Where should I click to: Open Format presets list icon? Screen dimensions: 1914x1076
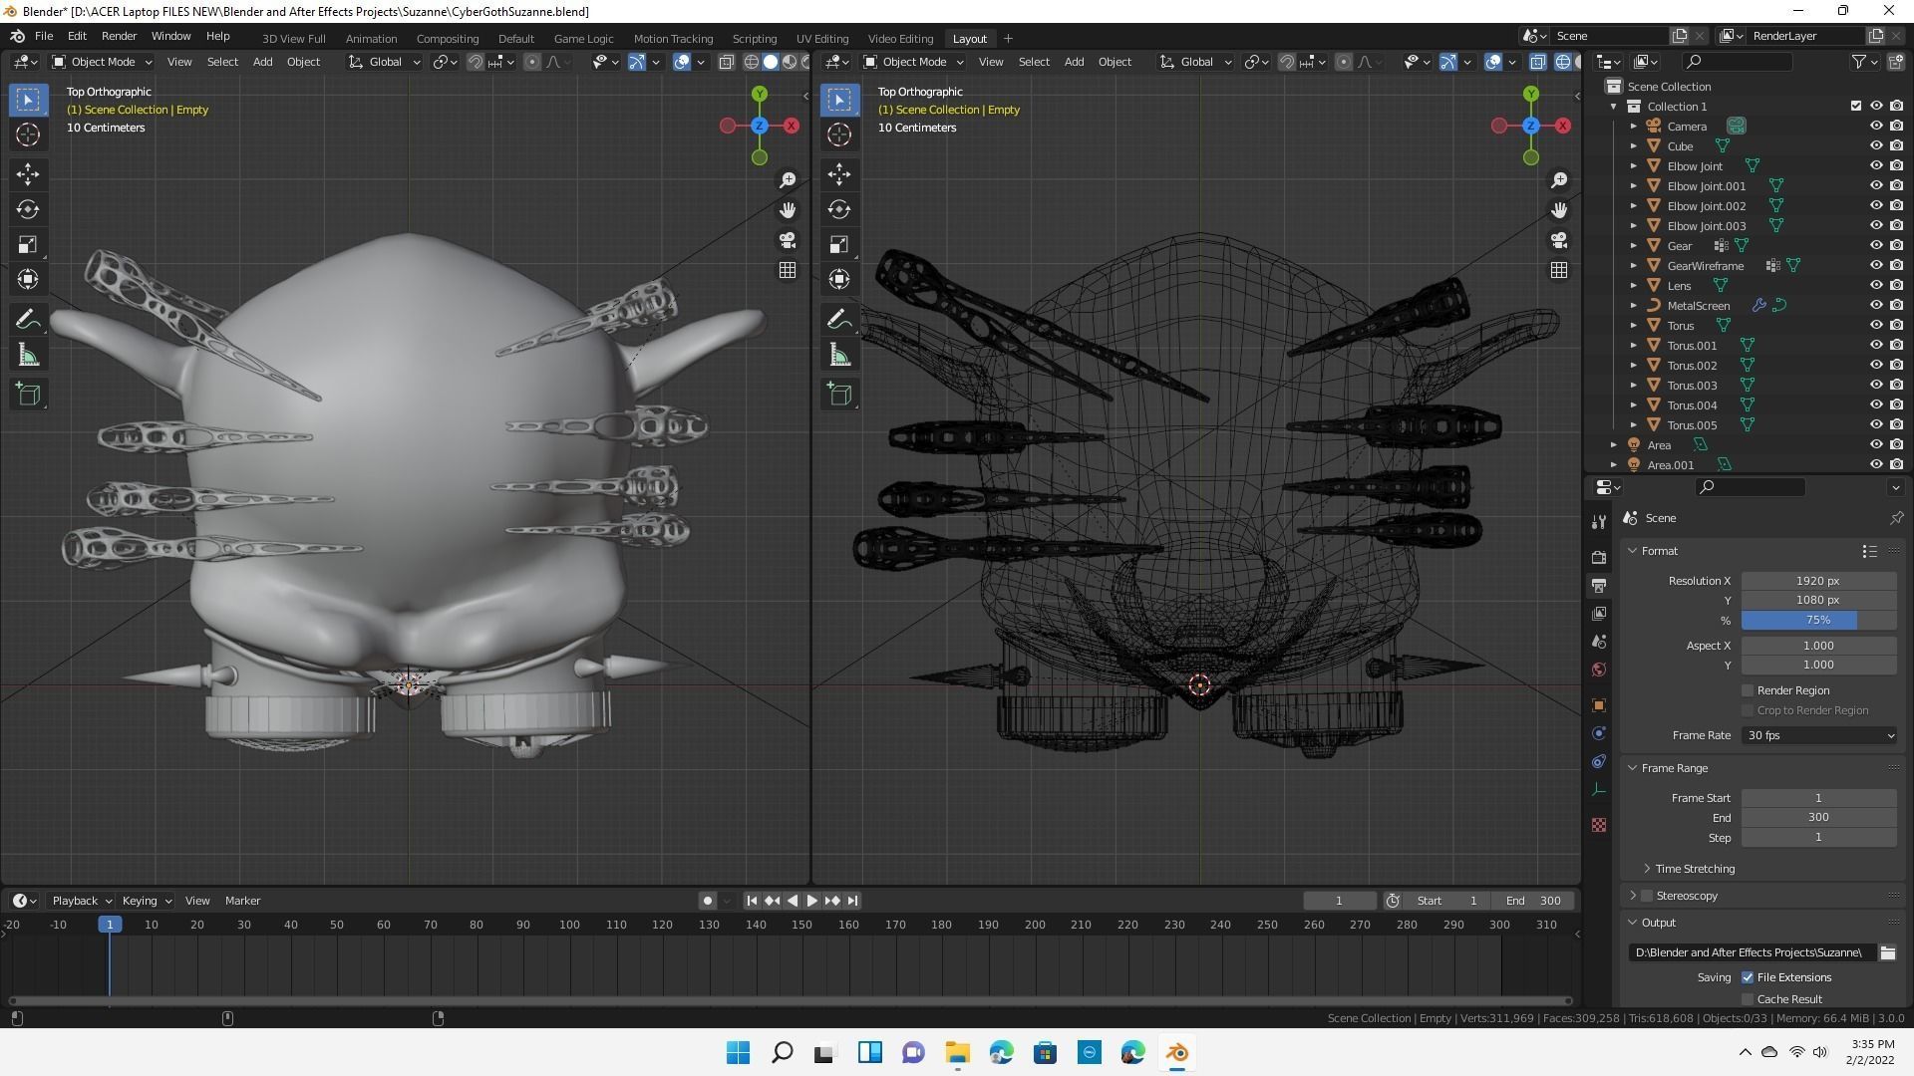click(1870, 551)
